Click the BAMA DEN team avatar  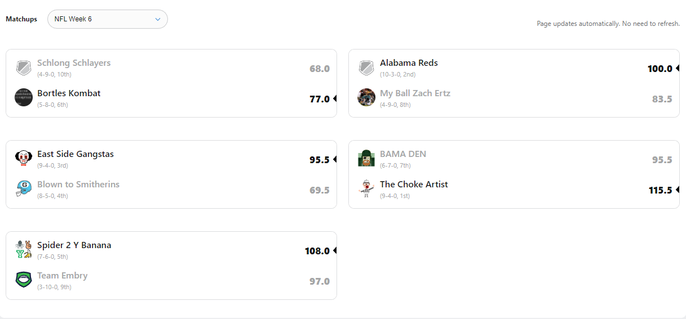366,158
